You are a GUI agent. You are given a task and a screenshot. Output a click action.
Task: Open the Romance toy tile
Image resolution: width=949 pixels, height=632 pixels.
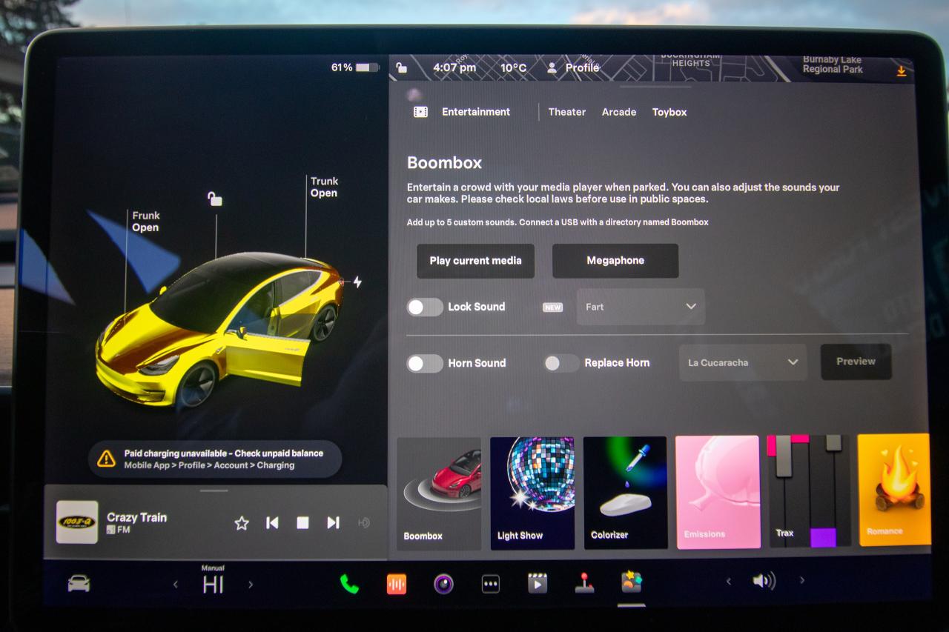(x=893, y=490)
